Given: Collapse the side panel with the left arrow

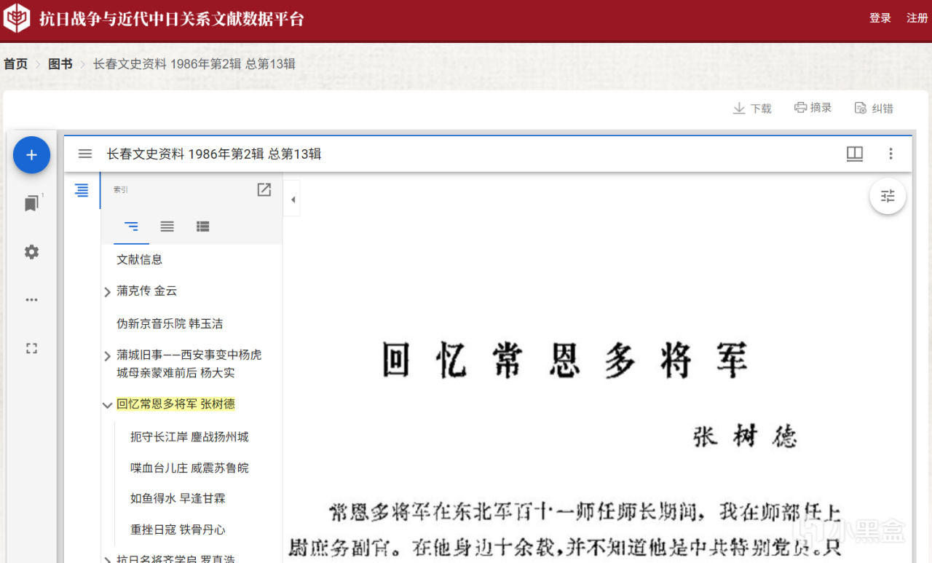Looking at the screenshot, I should (293, 200).
